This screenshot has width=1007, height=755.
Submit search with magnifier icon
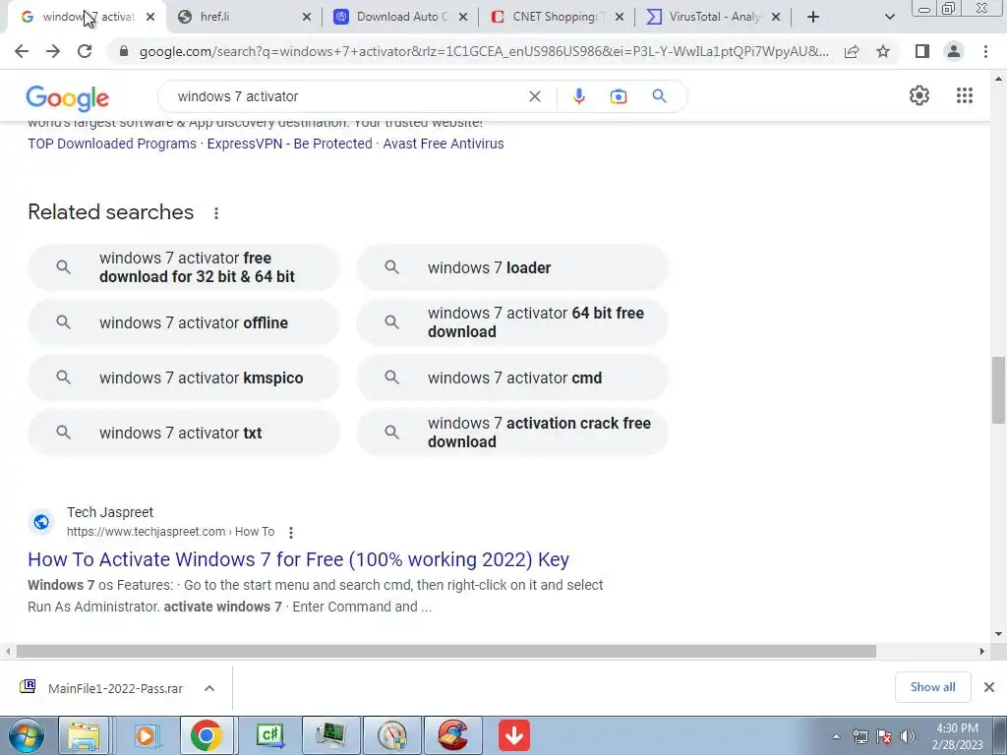click(x=659, y=96)
